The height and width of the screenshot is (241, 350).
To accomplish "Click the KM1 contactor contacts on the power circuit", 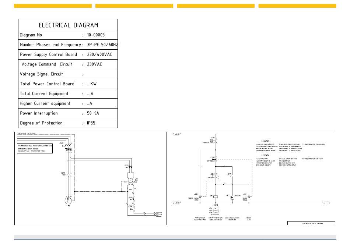I will 69,174.
